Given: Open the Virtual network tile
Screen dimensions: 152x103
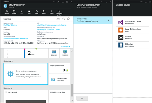Looking at the screenshot, I should pos(26,96).
